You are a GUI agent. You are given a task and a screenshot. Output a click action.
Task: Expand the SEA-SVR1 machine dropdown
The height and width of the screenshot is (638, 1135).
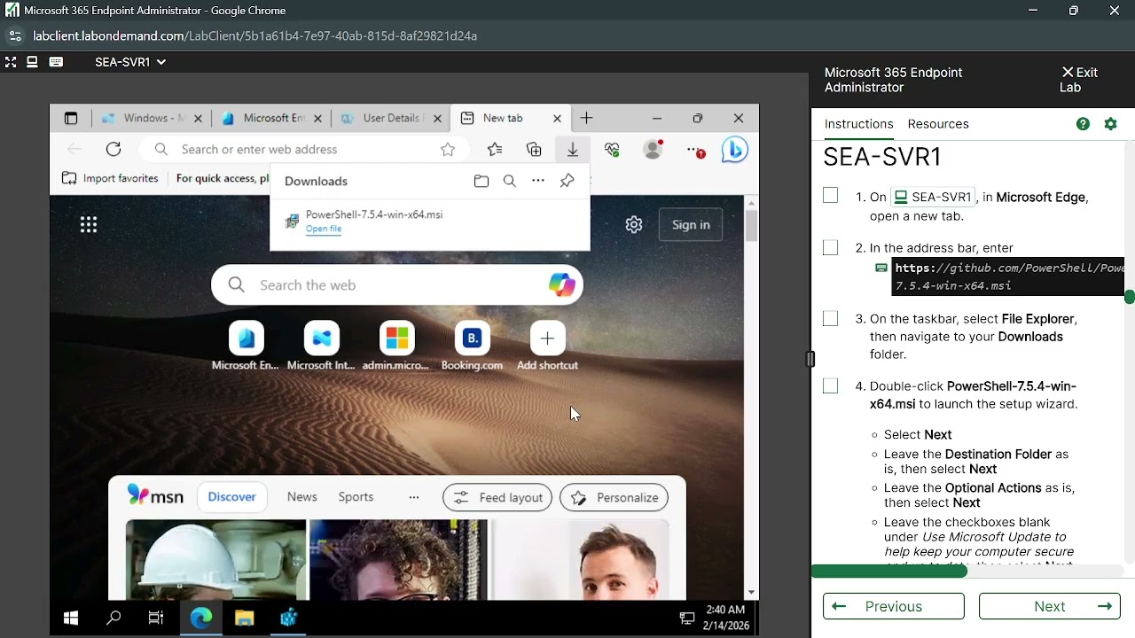pos(130,62)
